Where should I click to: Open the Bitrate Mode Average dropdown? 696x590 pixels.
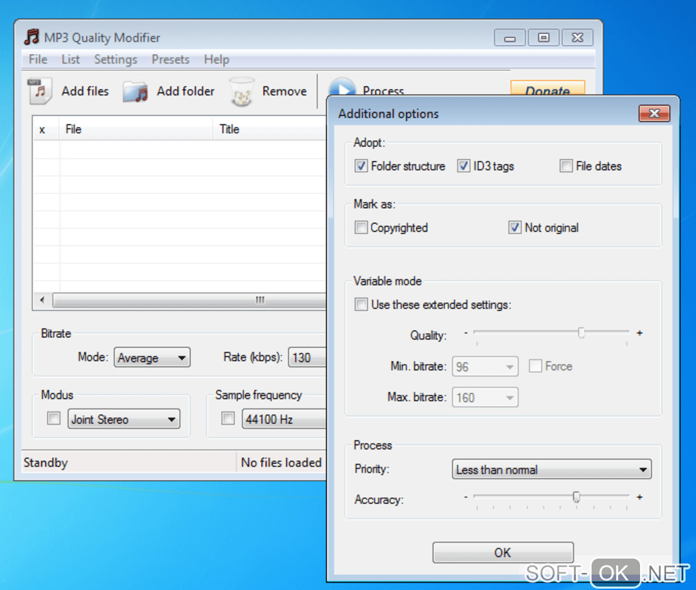pos(151,357)
